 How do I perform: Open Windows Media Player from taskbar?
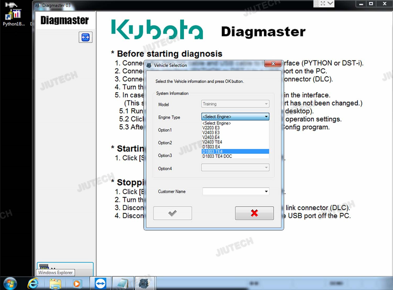click(77, 283)
